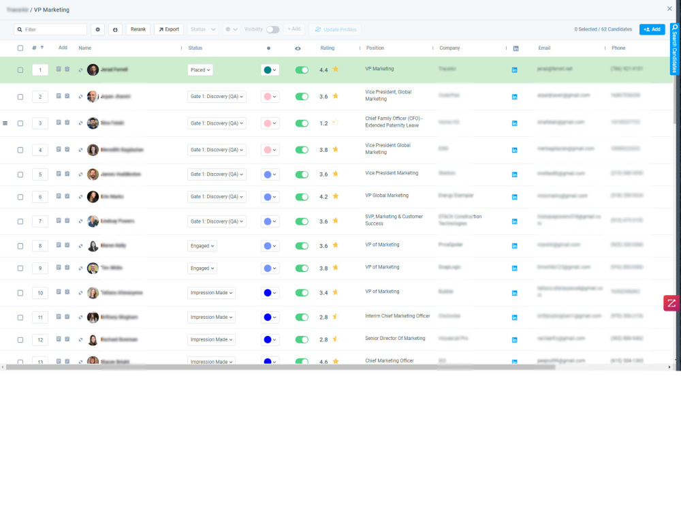The width and height of the screenshot is (681, 511).
Task: Check the checkbox for row 10
Action: pos(20,293)
